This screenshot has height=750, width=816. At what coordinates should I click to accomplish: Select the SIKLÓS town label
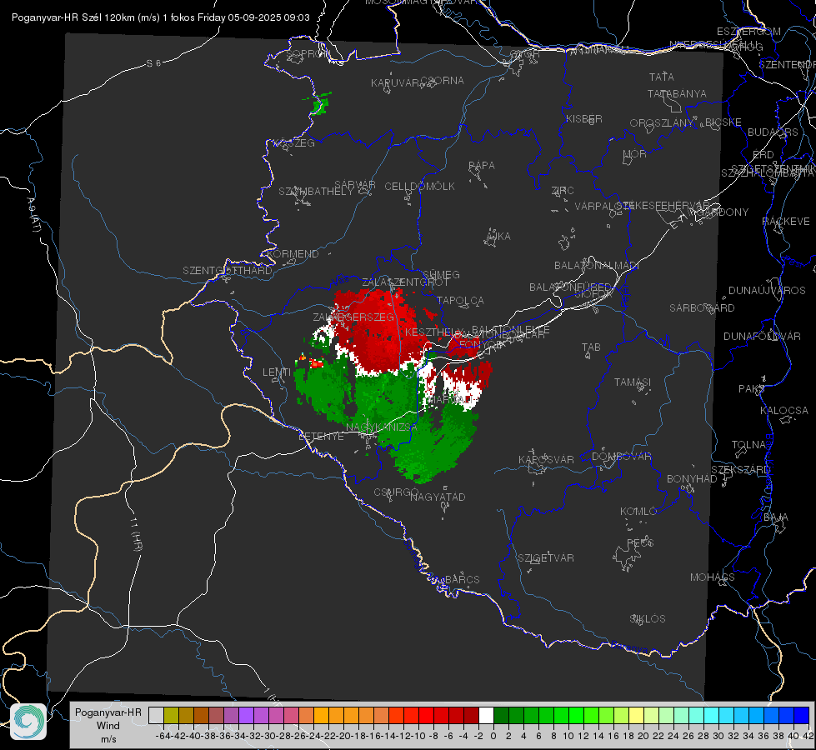648,619
